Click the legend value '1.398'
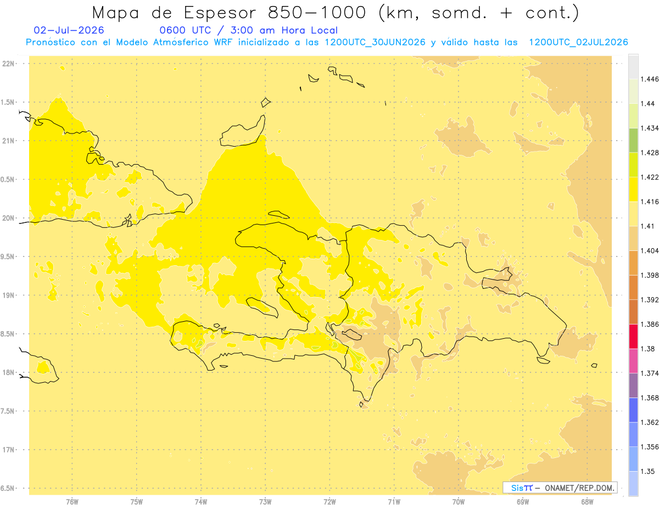Viewport: 659px width, 509px height. click(650, 276)
